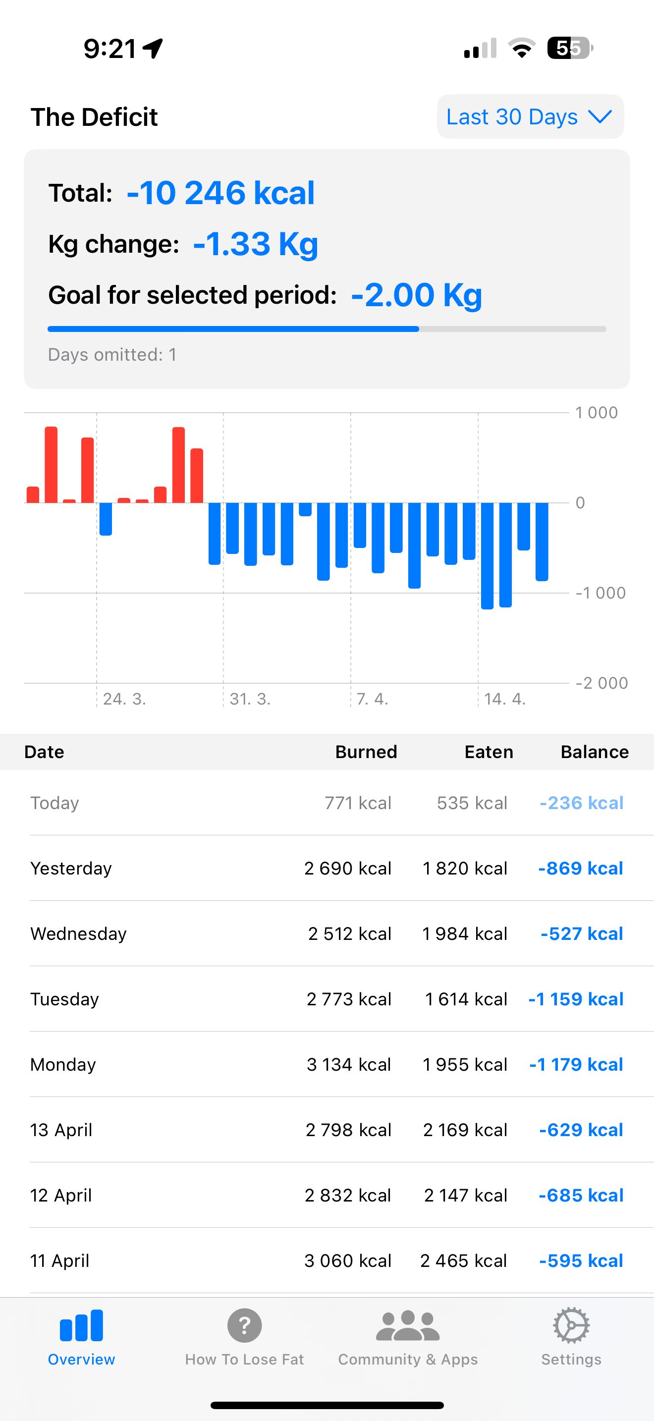The width and height of the screenshot is (654, 1421).
Task: Tap the Burned column header
Action: [366, 752]
